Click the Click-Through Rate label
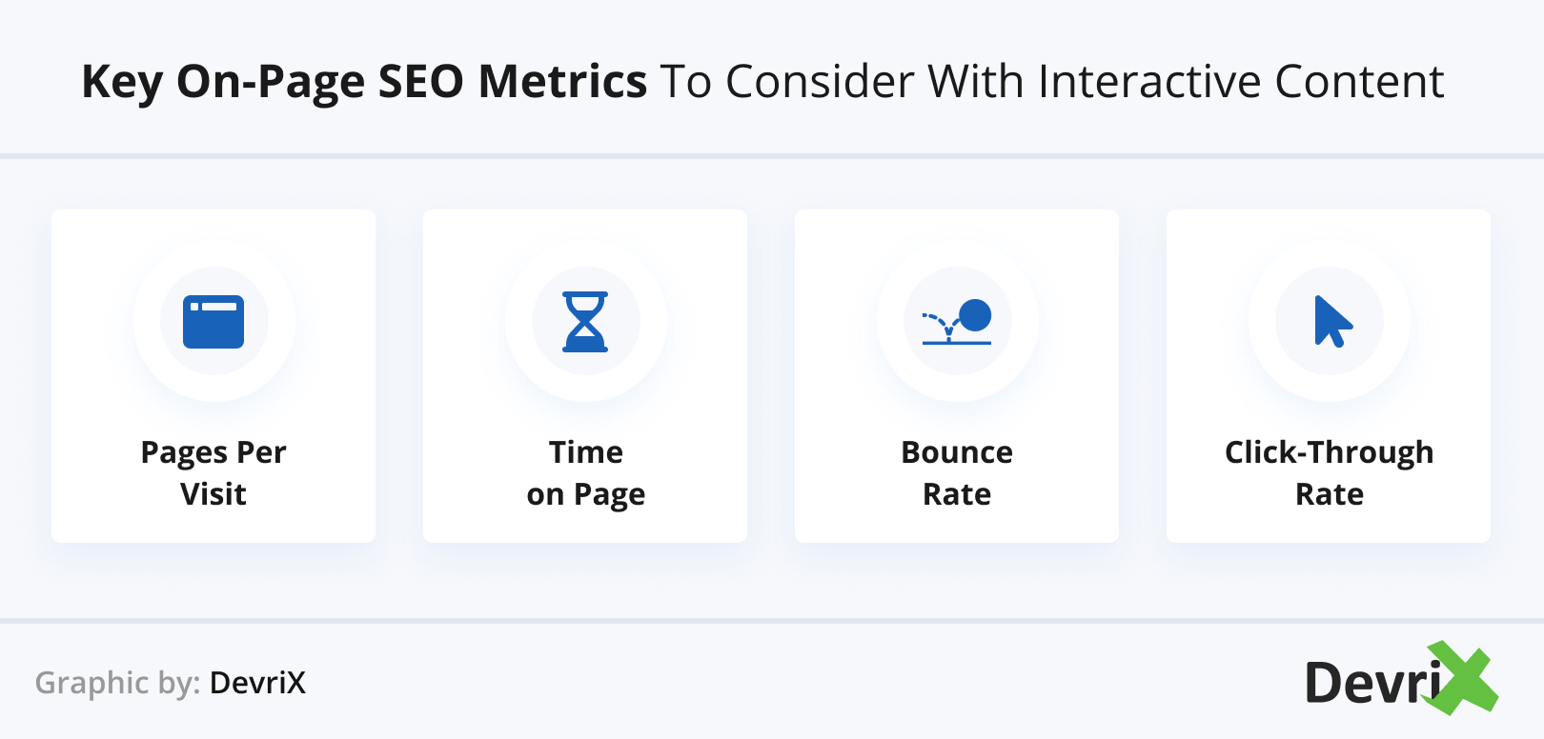1544x739 pixels. 1329,472
